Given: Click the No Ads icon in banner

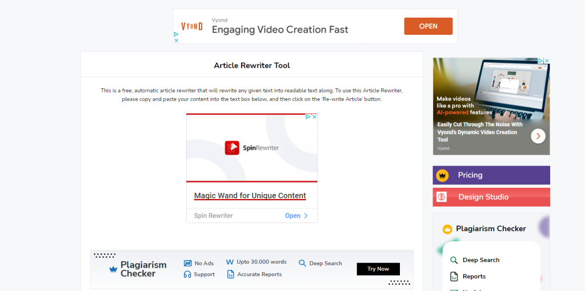Looking at the screenshot, I should click(x=187, y=264).
